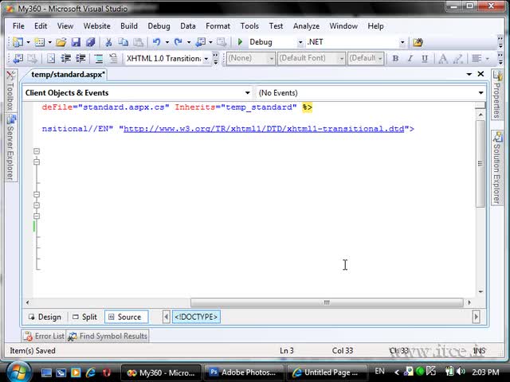Cut selection with the scissors icon

click(x=108, y=42)
